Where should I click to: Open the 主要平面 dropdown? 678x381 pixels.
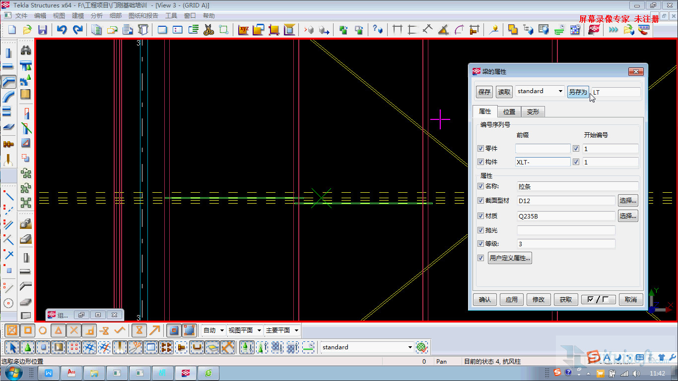[x=296, y=330]
